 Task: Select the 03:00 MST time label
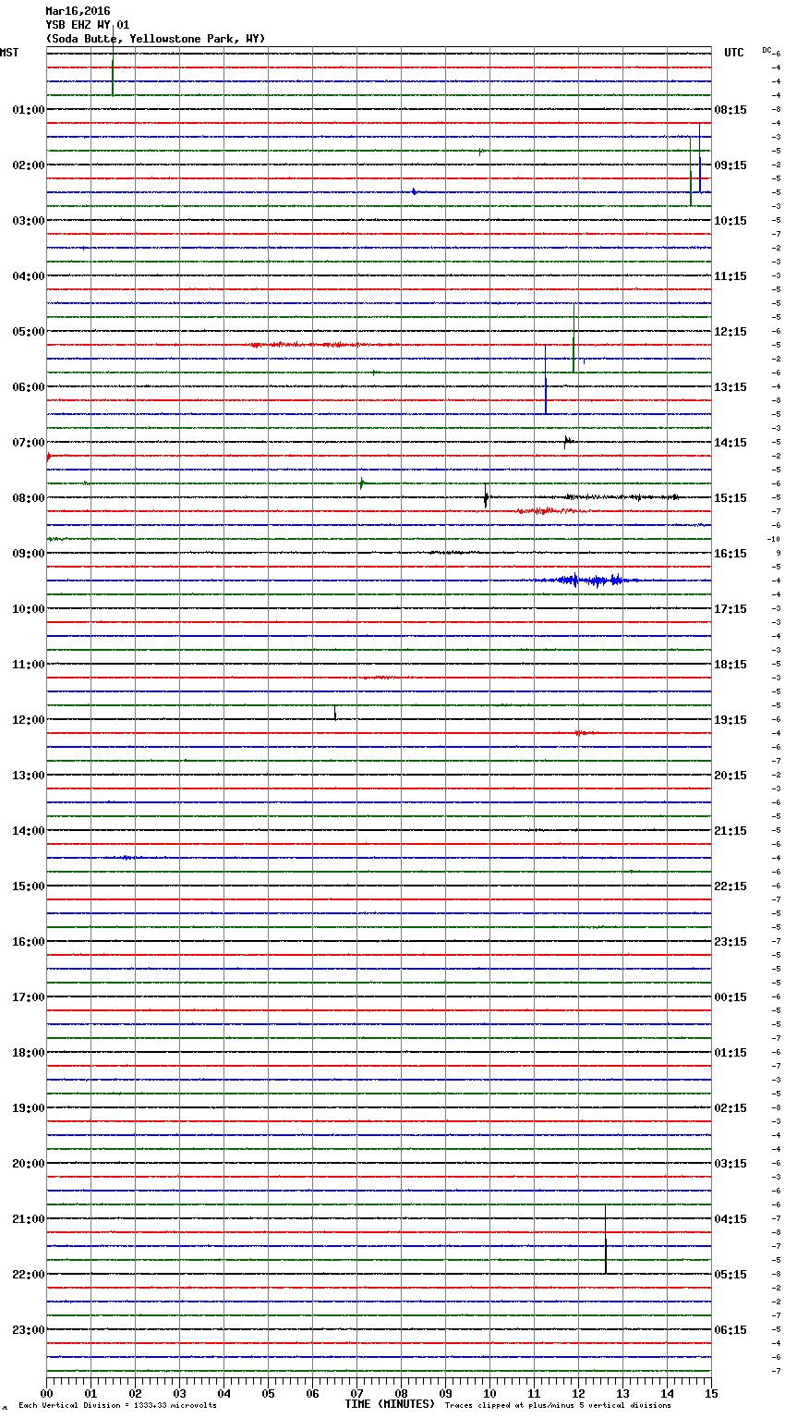(x=29, y=221)
